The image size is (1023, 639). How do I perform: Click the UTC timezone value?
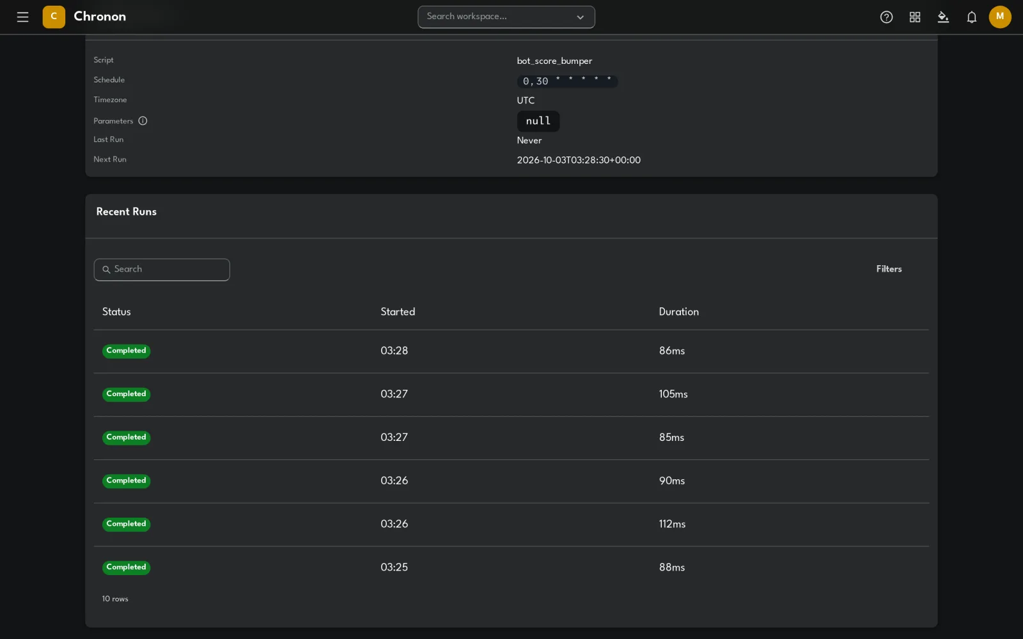[526, 101]
